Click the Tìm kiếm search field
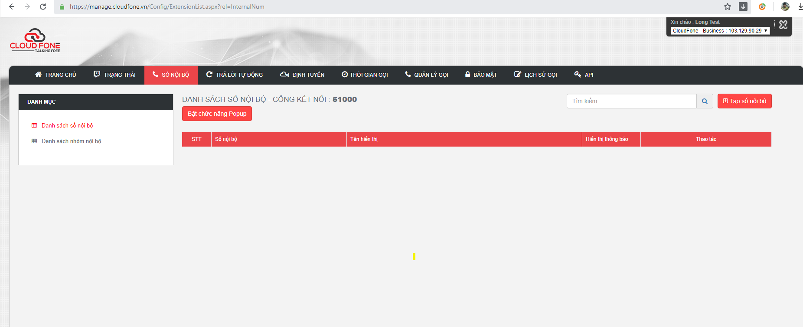Screen dimensions: 803x327 [631, 101]
